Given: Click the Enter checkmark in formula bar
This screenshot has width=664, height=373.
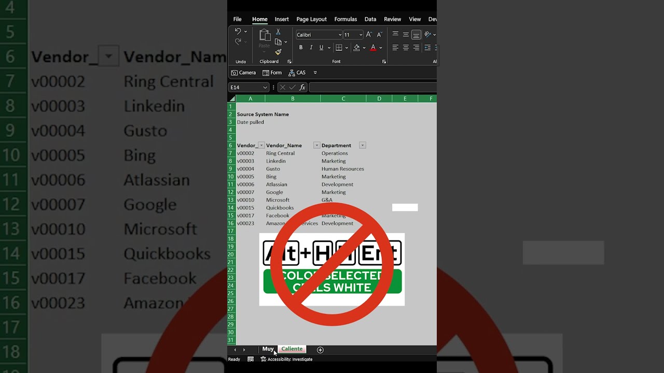Looking at the screenshot, I should tap(293, 88).
